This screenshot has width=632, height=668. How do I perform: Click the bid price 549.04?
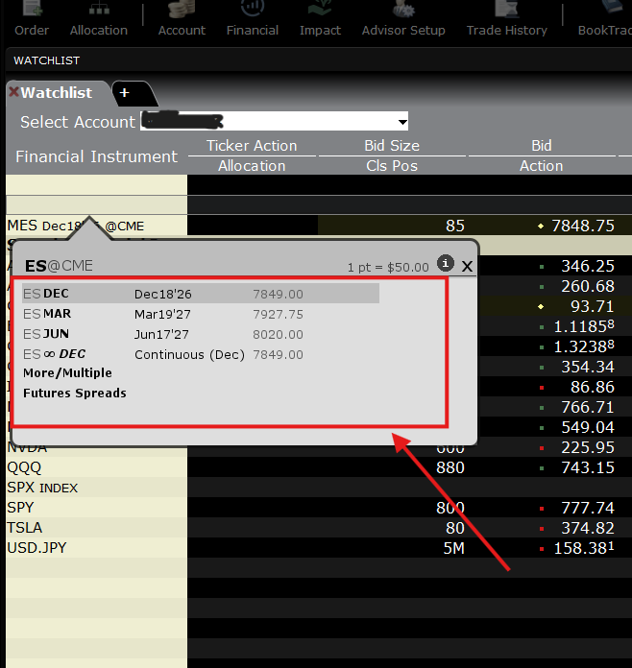coord(587,427)
